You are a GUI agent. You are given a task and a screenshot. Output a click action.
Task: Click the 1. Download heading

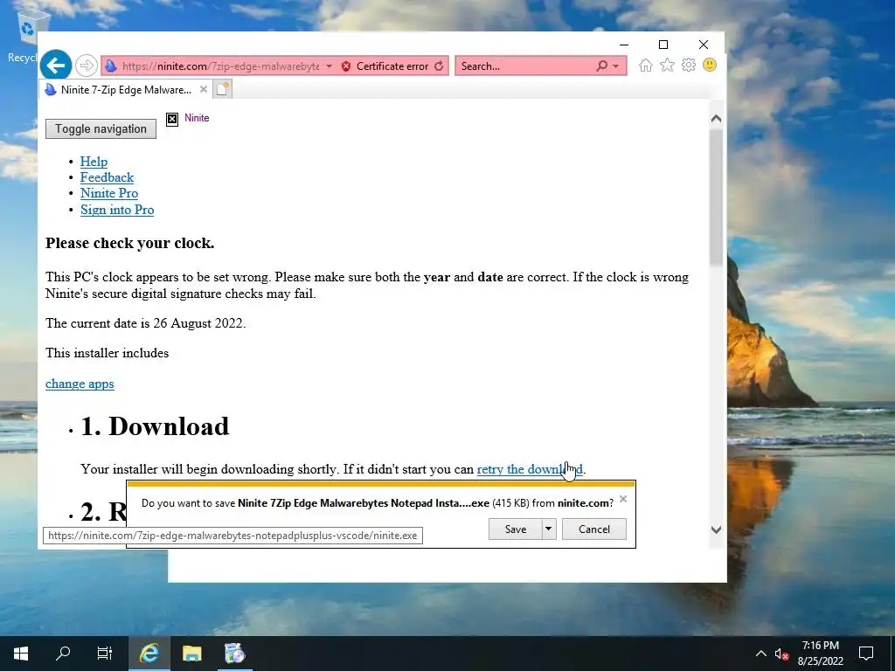[x=155, y=426]
